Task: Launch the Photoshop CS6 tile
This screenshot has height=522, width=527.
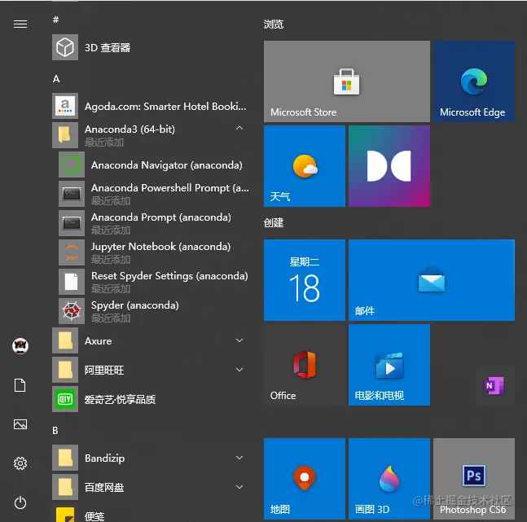Action: click(474, 479)
